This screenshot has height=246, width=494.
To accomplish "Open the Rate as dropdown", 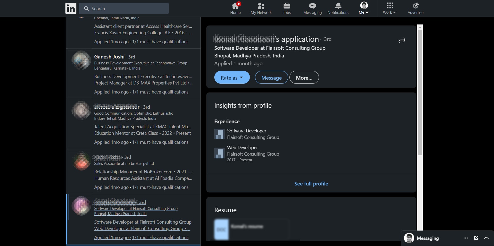I will point(232,77).
